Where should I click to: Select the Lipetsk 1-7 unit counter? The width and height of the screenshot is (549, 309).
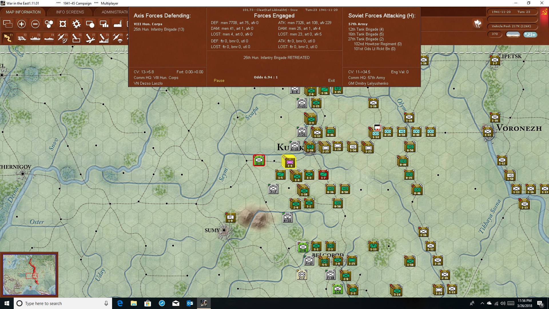[495, 60]
